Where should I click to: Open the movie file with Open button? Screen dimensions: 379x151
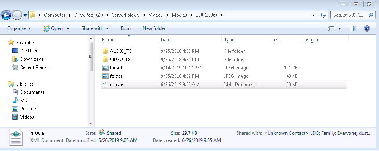click(53, 28)
